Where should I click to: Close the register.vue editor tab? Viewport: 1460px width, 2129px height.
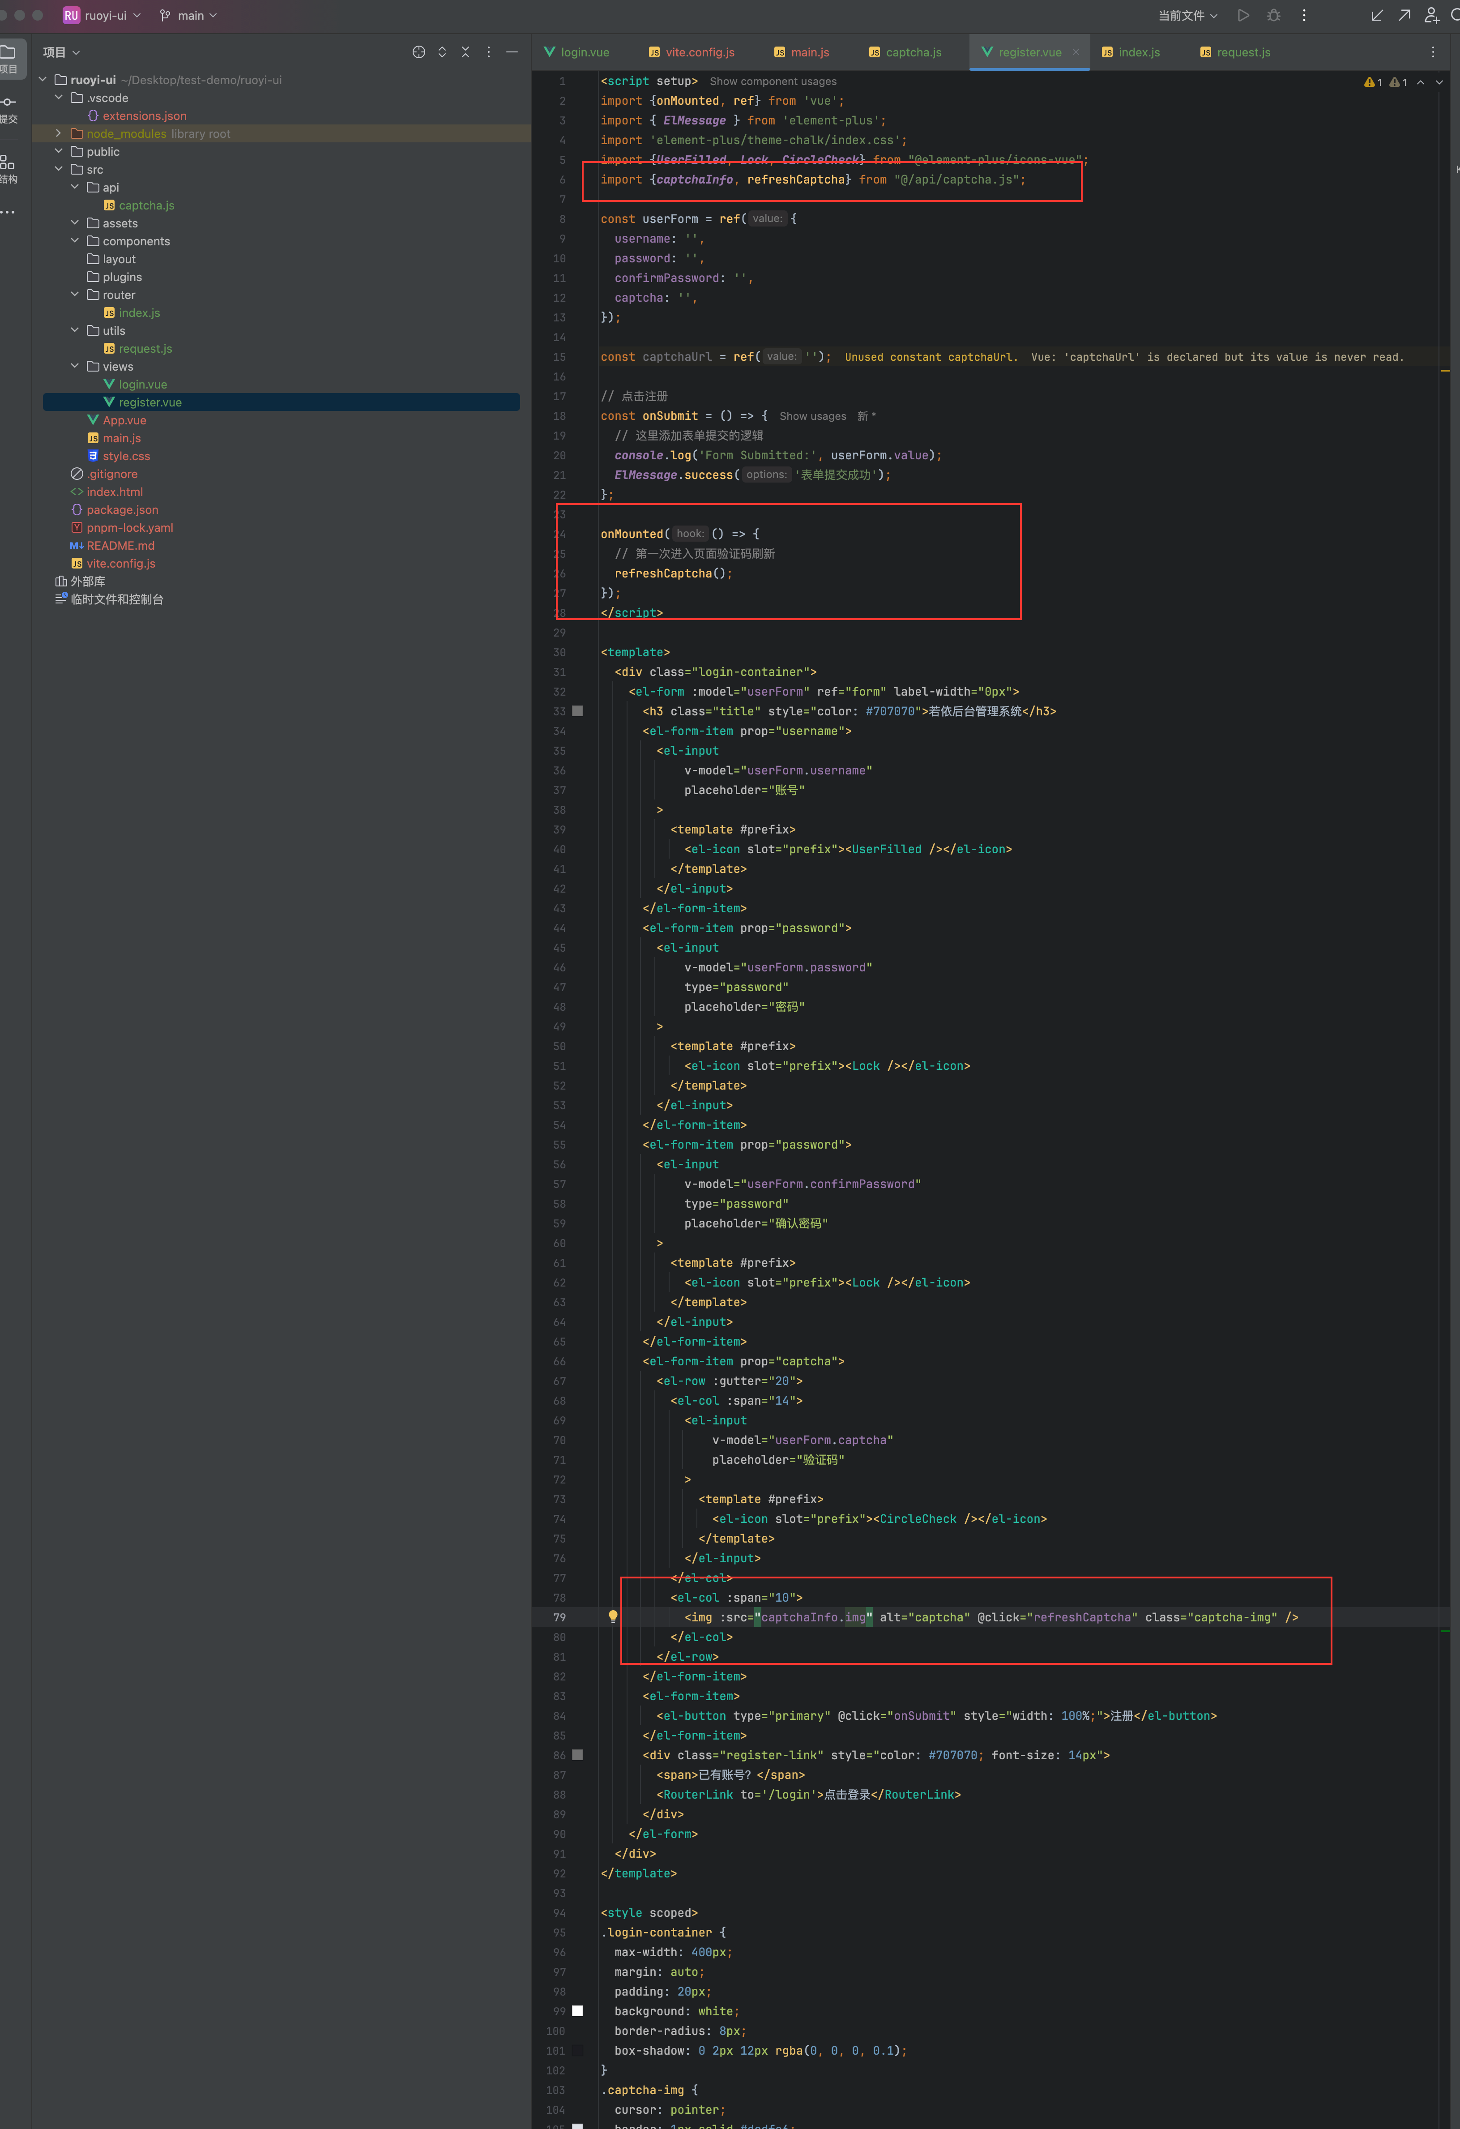pyautogui.click(x=1076, y=52)
